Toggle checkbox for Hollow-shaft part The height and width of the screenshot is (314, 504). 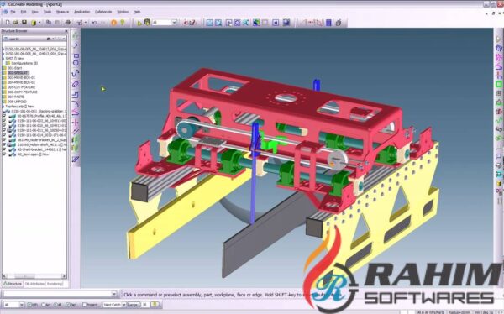(4, 145)
